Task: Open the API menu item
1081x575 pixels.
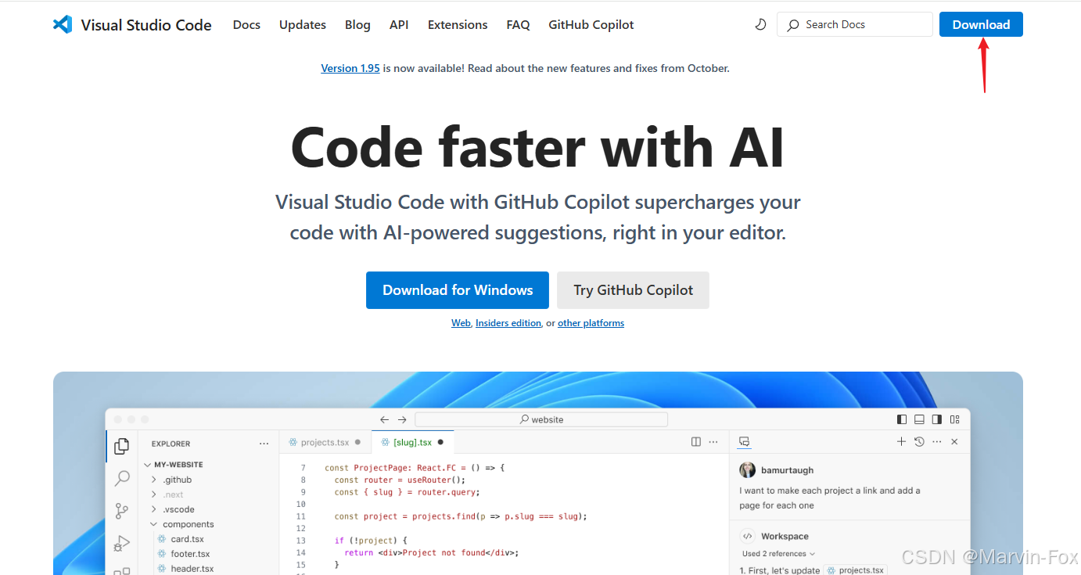Action: (399, 25)
